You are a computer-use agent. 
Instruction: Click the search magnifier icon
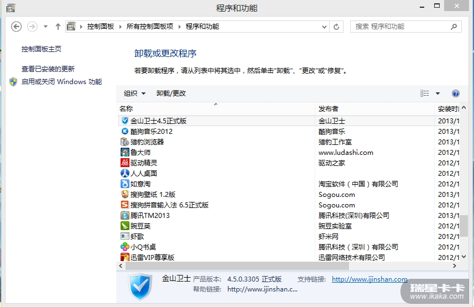454,27
